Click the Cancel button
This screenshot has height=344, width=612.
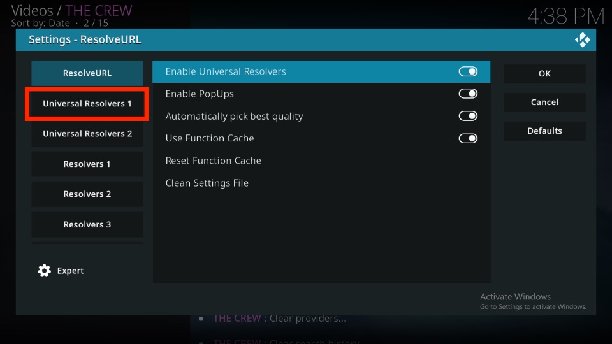click(x=544, y=102)
